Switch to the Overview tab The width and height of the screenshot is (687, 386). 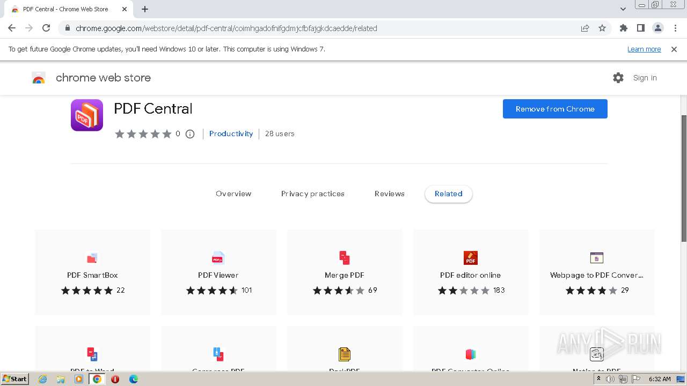(233, 194)
